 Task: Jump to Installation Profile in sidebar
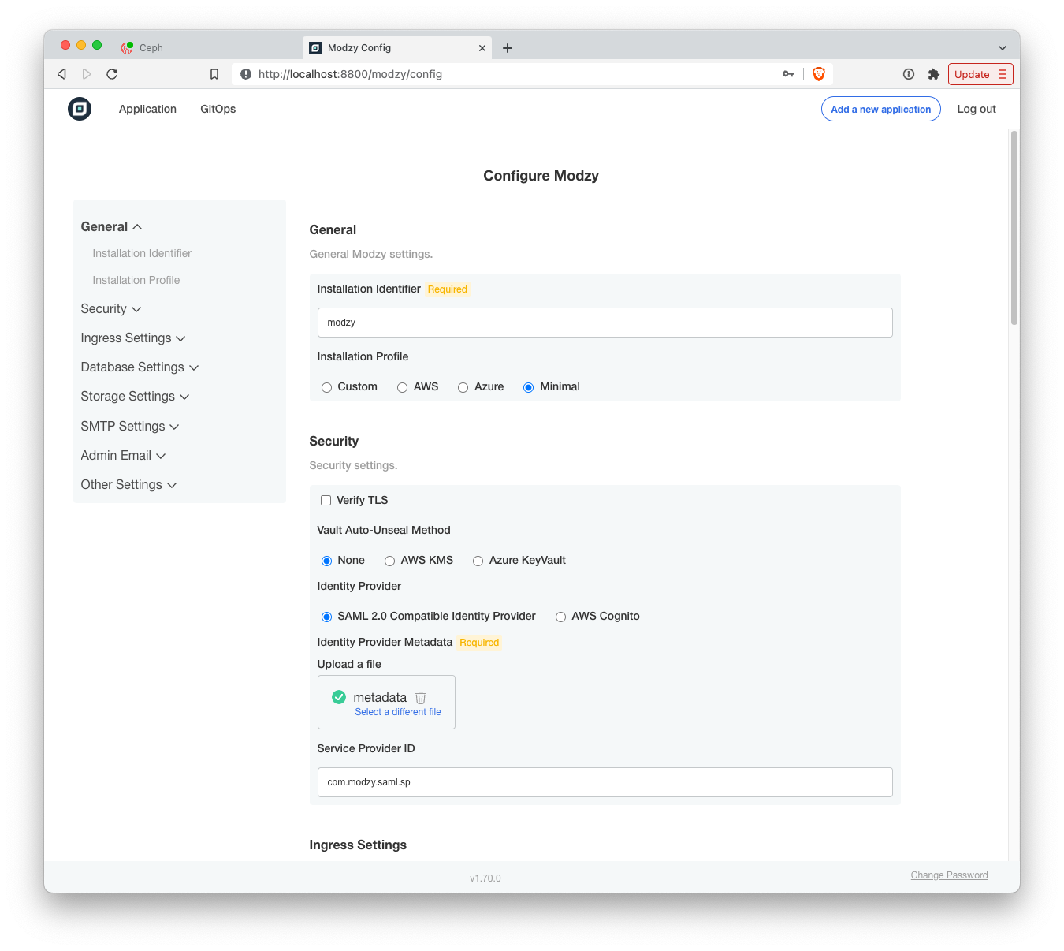pos(136,280)
